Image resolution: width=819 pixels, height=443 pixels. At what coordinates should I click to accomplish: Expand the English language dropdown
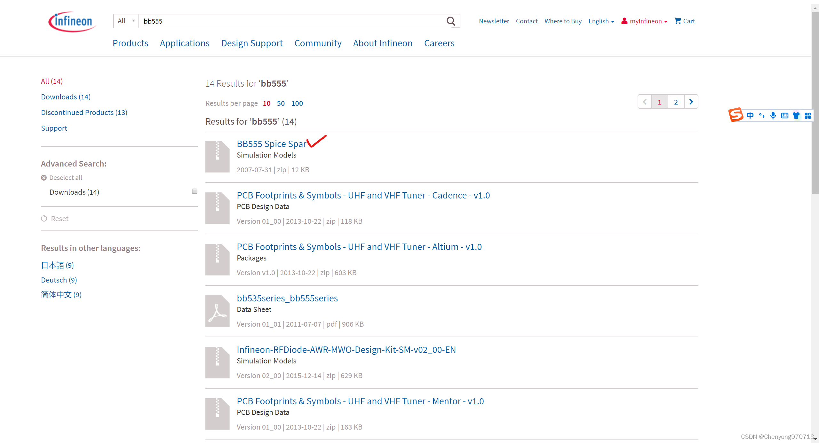pyautogui.click(x=601, y=21)
